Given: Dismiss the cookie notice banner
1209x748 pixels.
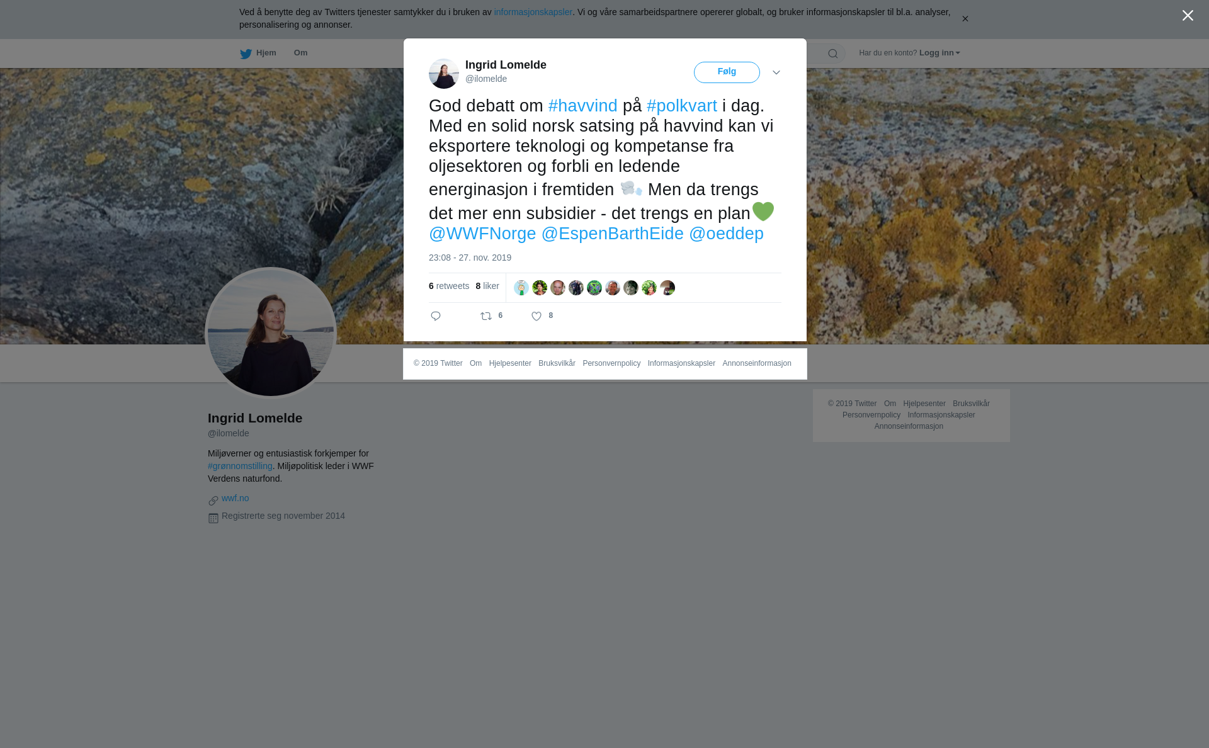Looking at the screenshot, I should click(x=965, y=19).
